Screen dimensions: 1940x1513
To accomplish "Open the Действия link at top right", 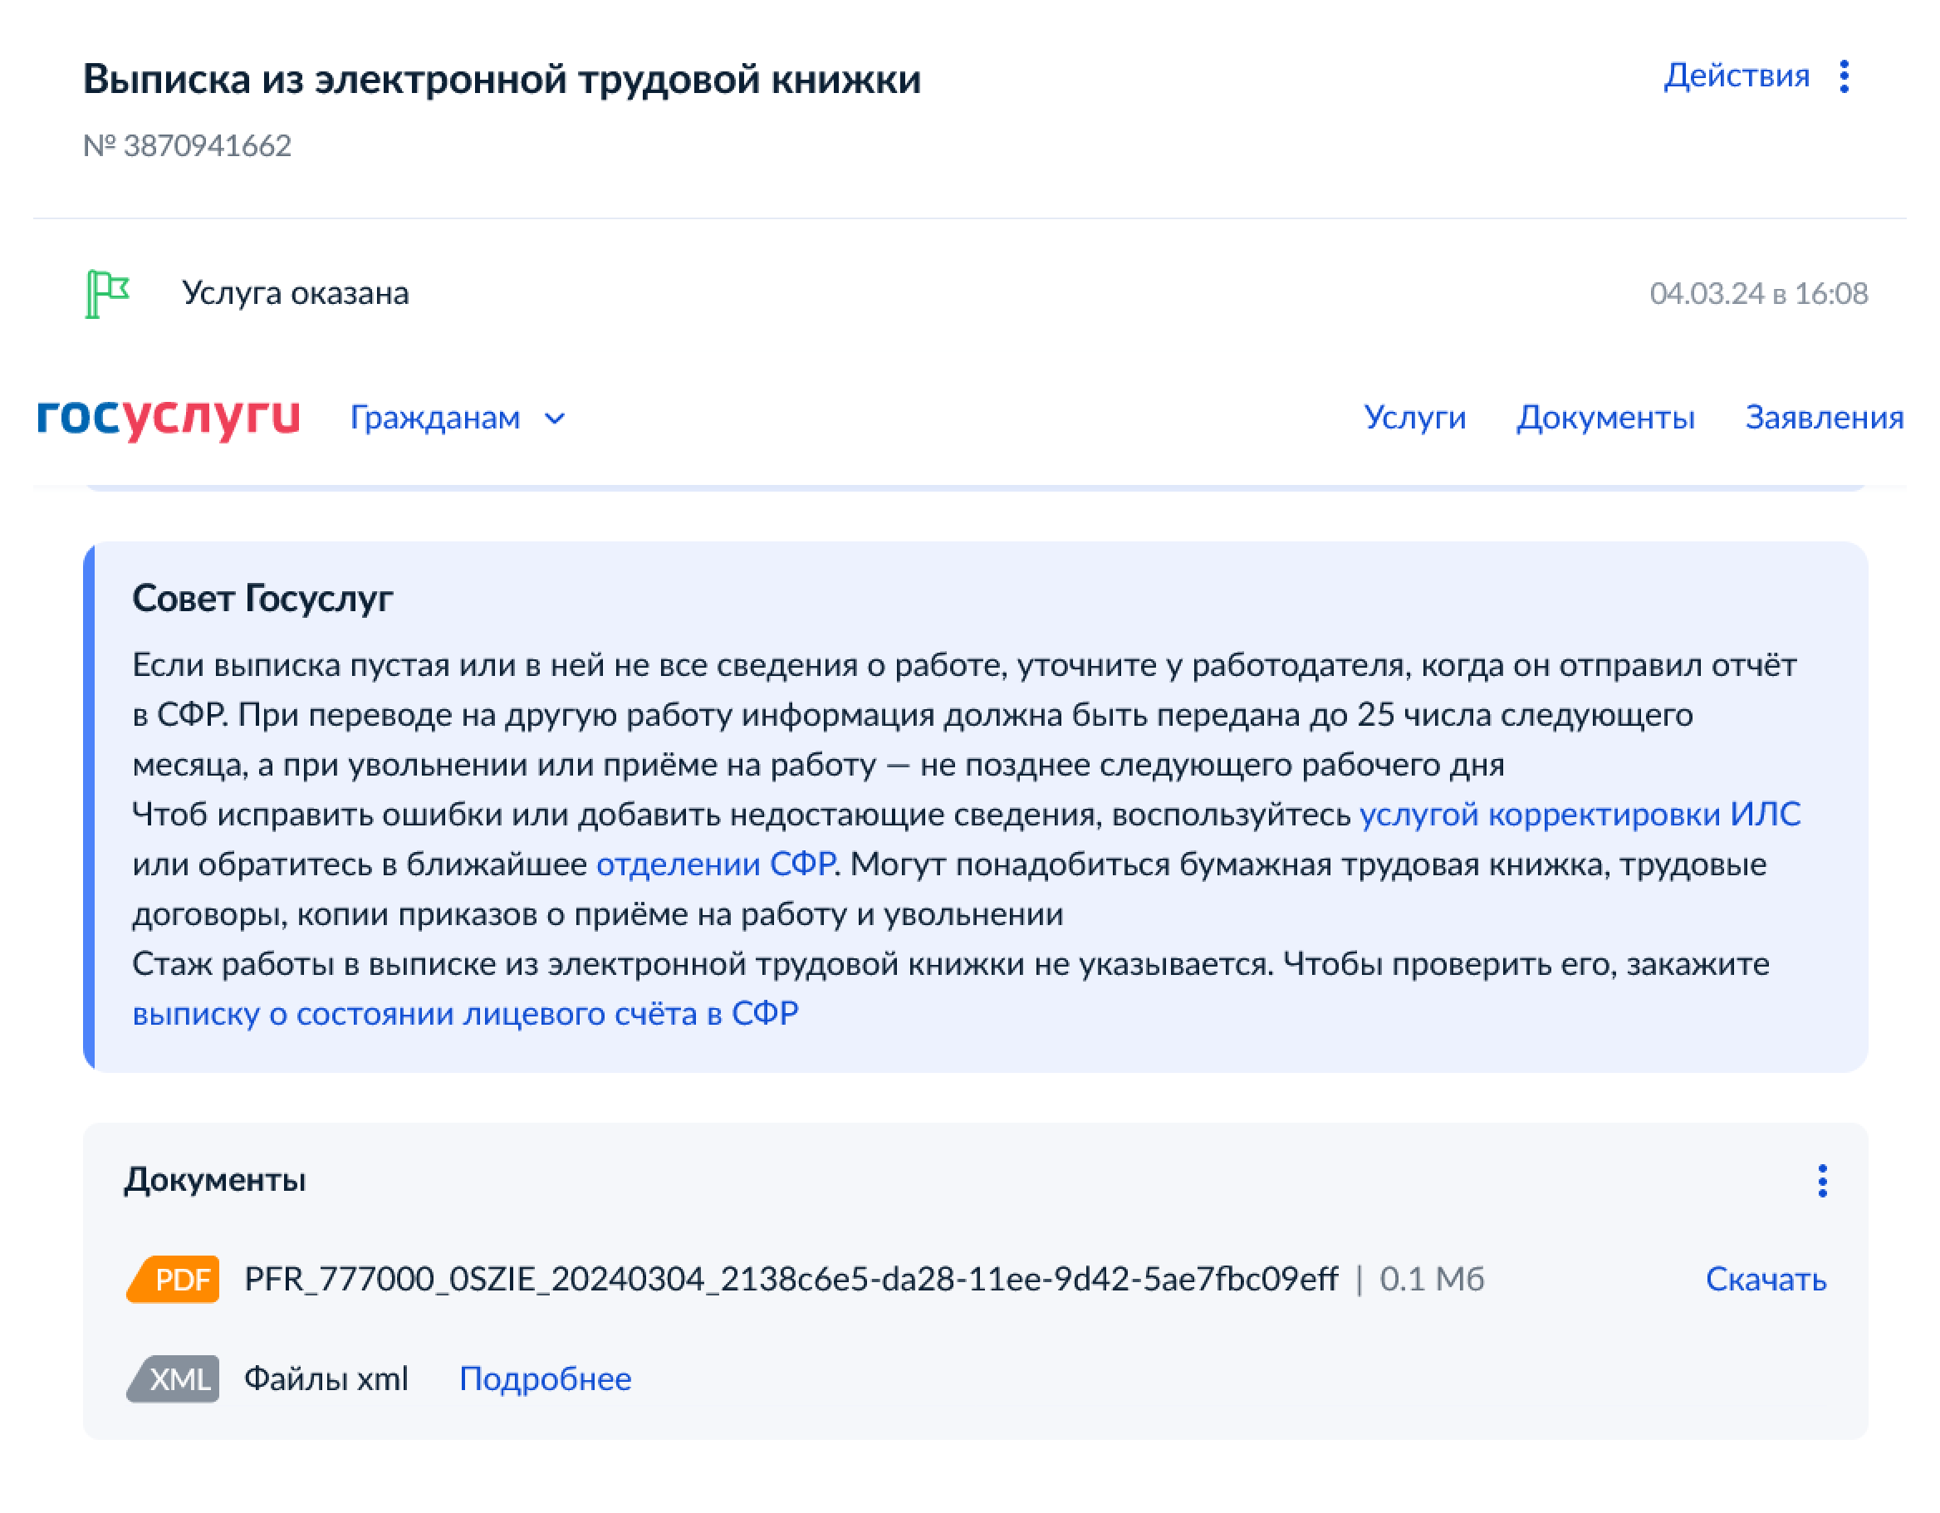I will tap(1736, 76).
